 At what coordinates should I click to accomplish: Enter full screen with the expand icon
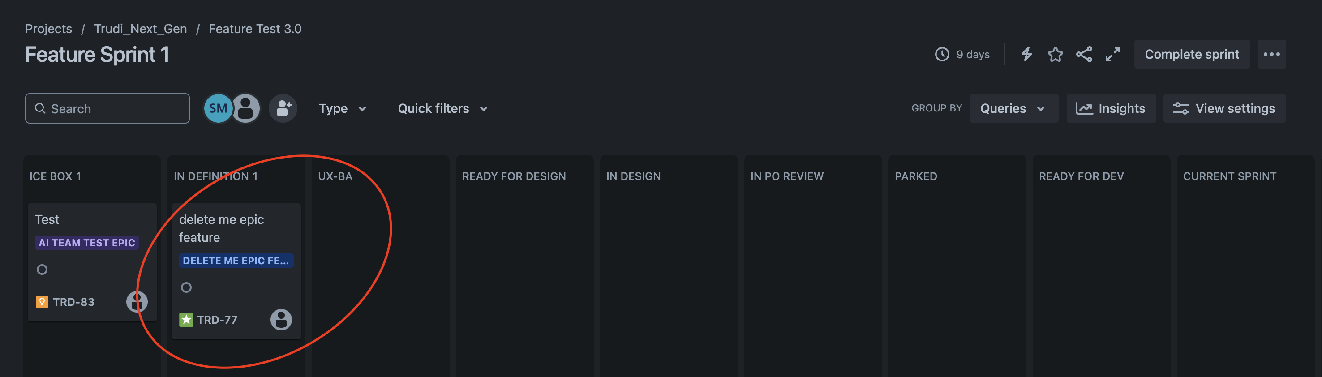(1112, 54)
